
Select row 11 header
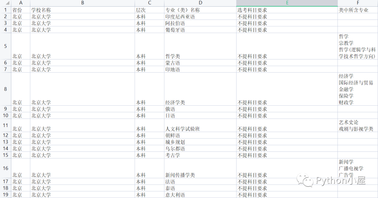coord(5,125)
